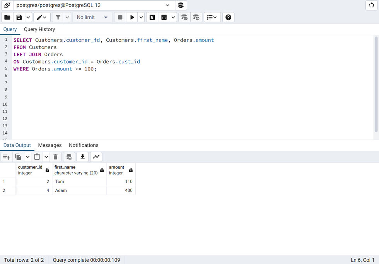Click the amount cell 400

tap(121, 190)
